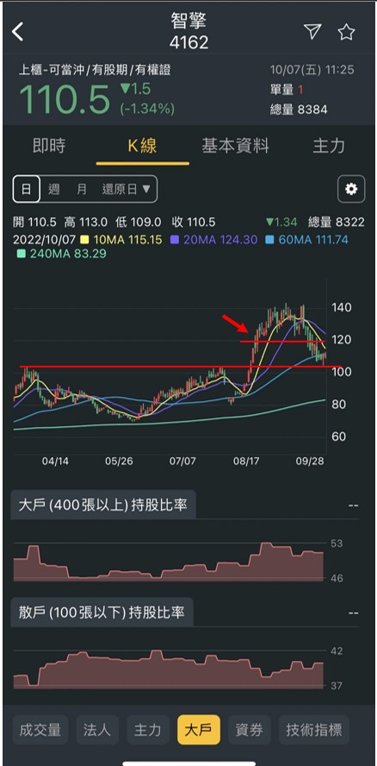Tap the 08/17 date axis label
The height and width of the screenshot is (766, 377).
pyautogui.click(x=246, y=461)
